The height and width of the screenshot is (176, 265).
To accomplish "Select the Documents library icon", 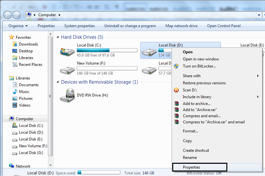I will (x=15, y=85).
